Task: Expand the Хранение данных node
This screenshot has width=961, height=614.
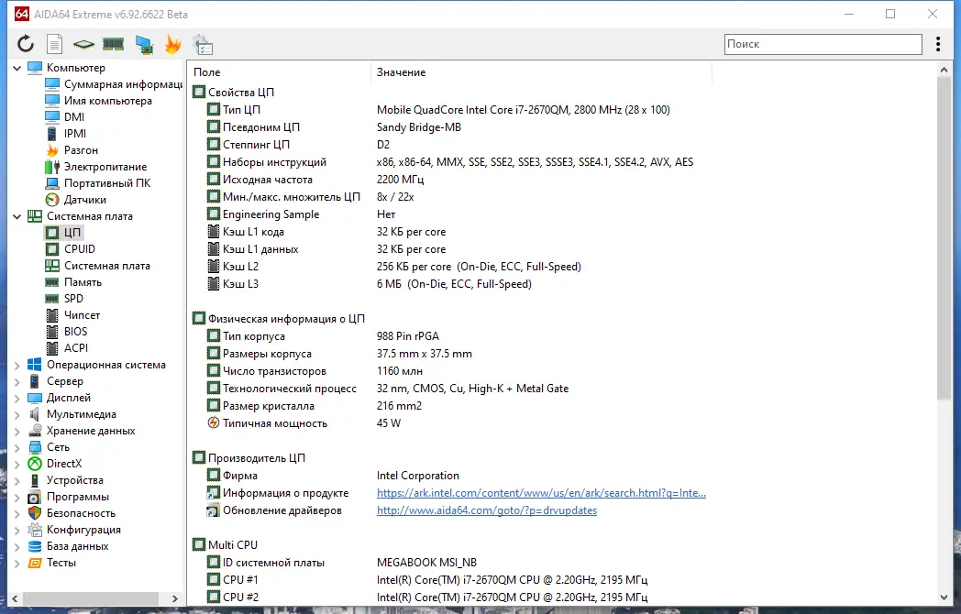Action: pos(17,432)
